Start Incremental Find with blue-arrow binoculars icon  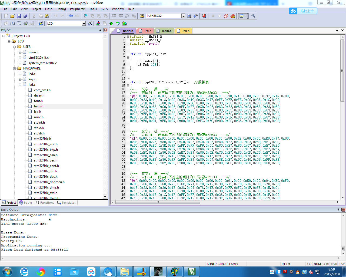click(196, 16)
